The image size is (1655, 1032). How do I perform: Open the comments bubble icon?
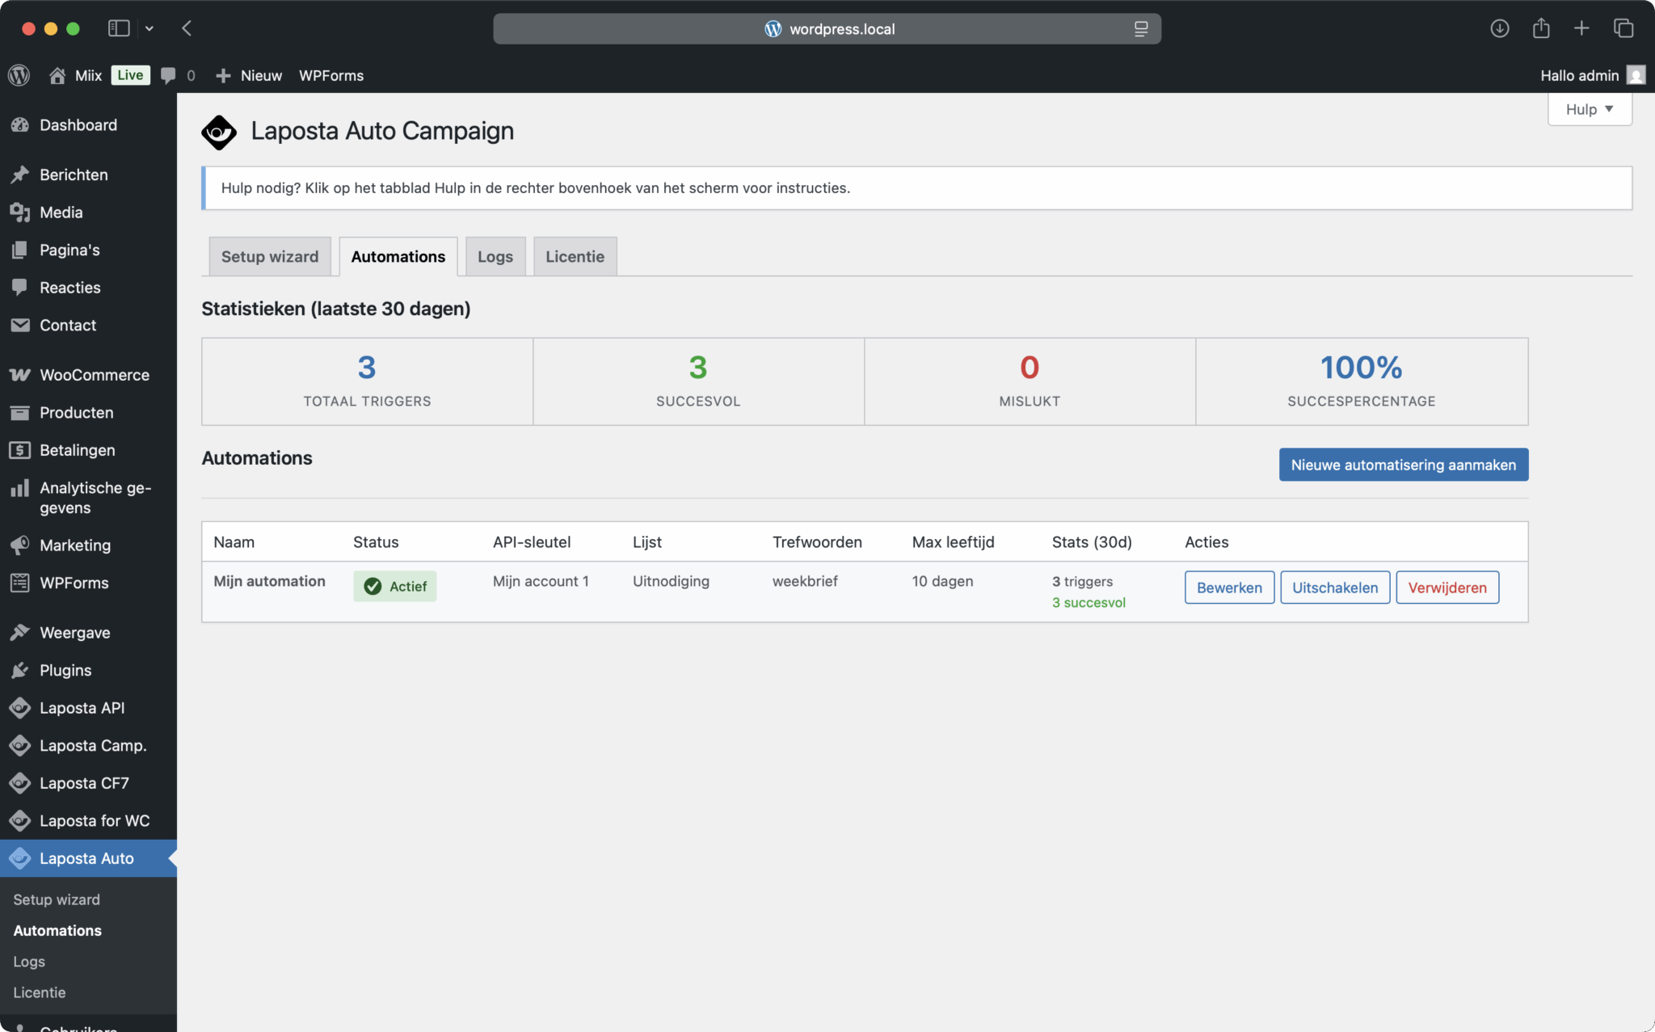[x=168, y=75]
